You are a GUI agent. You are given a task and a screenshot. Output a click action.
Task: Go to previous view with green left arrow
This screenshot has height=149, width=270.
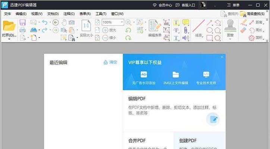pos(56,22)
